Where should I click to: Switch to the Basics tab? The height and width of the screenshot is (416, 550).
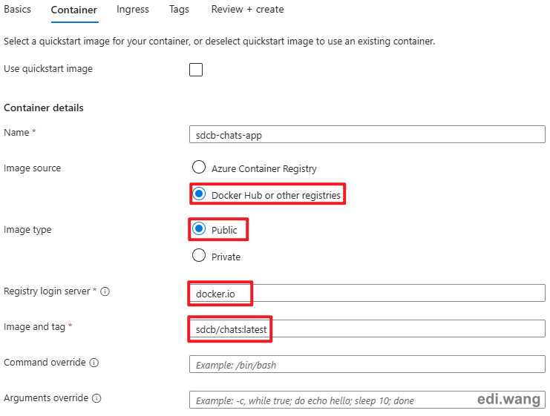point(18,10)
